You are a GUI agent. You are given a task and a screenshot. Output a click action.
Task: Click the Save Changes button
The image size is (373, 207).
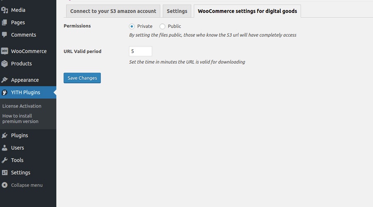82,78
